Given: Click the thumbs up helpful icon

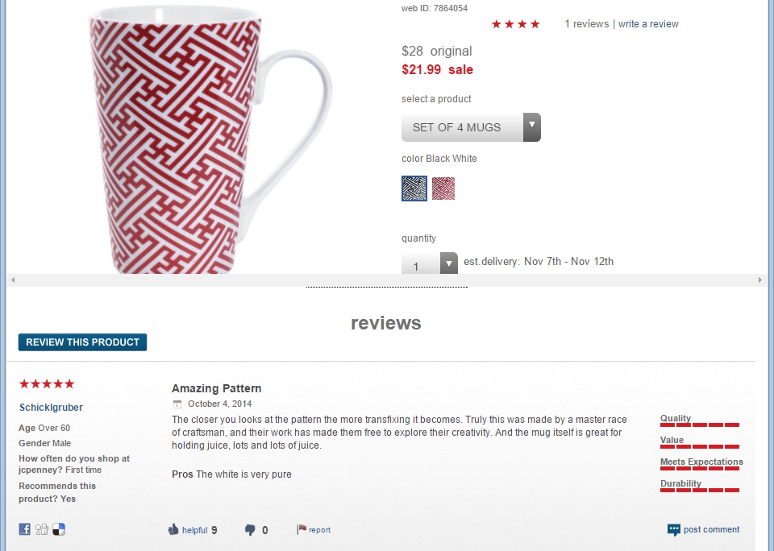Looking at the screenshot, I should click(x=173, y=530).
